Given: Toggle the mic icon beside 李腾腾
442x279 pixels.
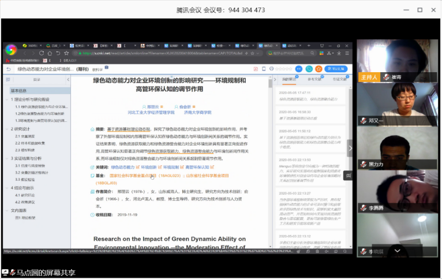Looking at the screenshot, I should coord(364,208).
